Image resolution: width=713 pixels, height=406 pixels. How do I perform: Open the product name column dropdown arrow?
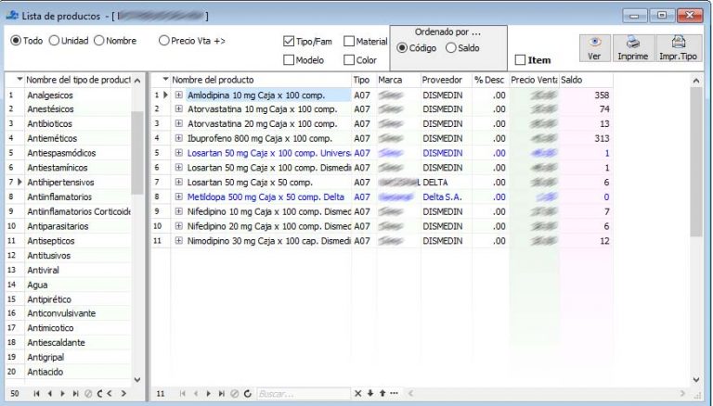(x=165, y=80)
